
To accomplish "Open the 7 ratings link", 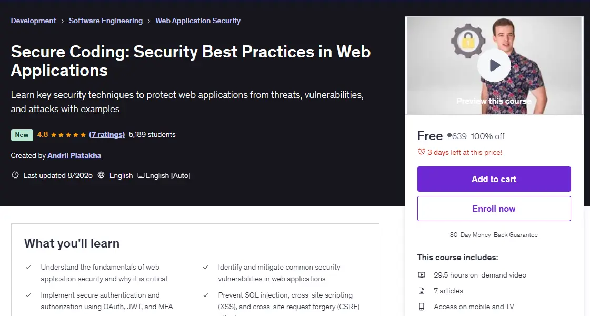I will click(107, 134).
